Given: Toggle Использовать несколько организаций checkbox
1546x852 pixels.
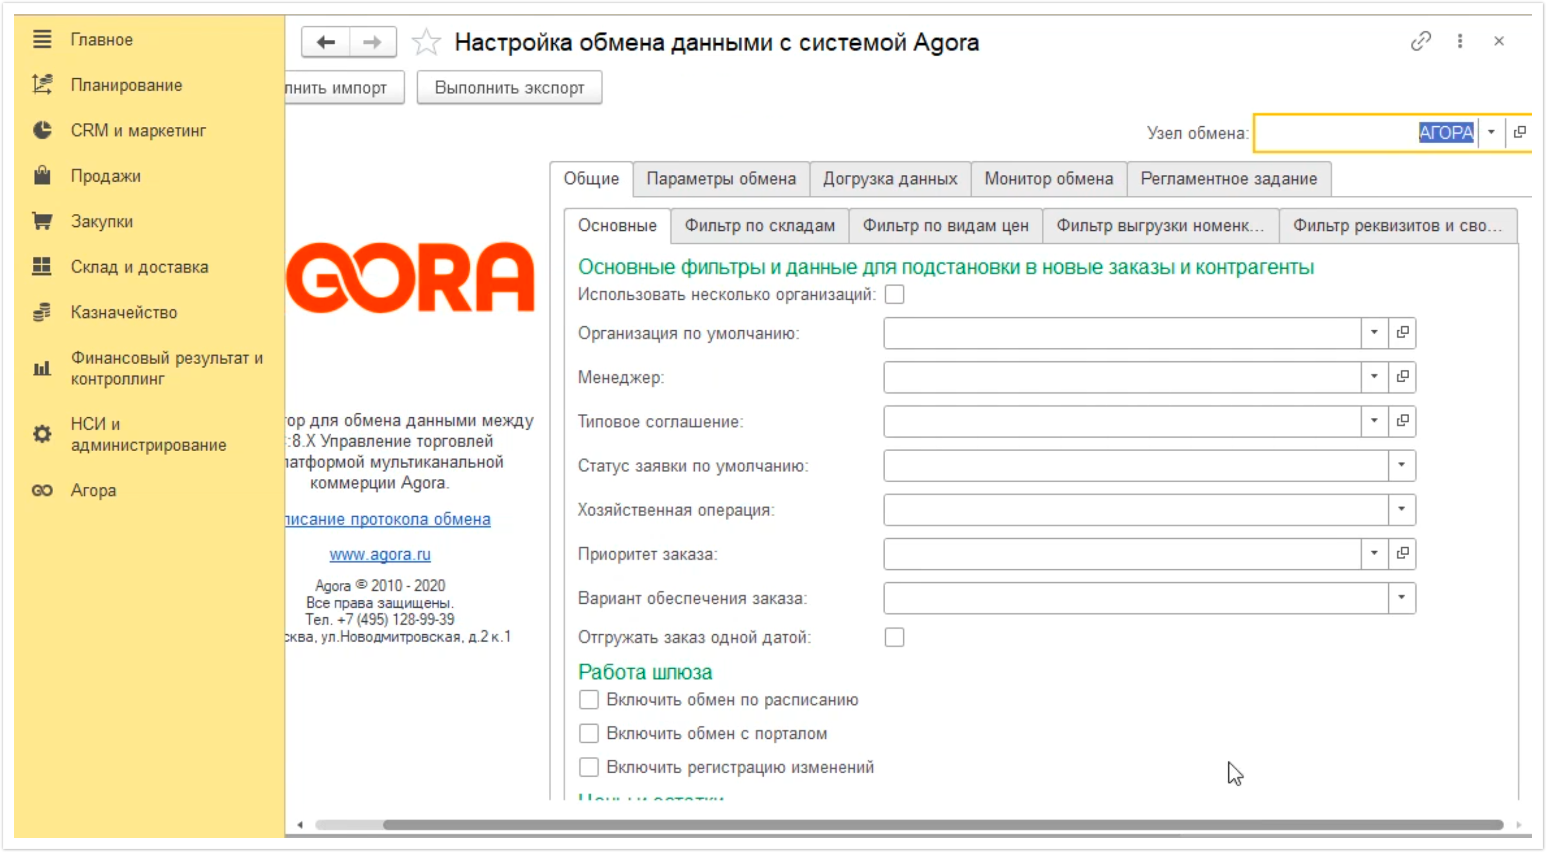Looking at the screenshot, I should (894, 294).
